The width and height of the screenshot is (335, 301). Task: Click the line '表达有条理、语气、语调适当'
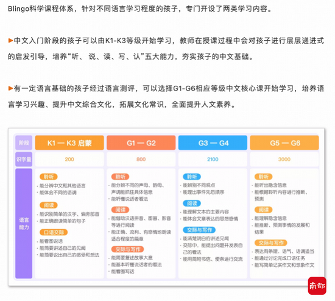[284, 251]
